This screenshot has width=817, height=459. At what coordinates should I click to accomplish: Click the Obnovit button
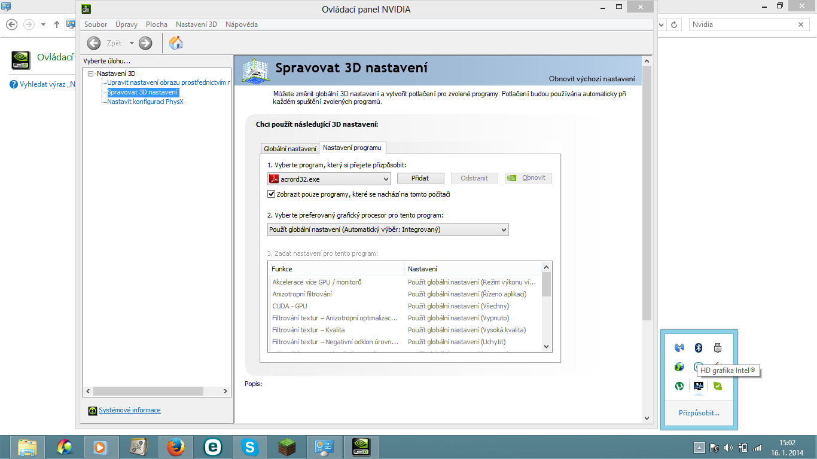[x=528, y=178]
